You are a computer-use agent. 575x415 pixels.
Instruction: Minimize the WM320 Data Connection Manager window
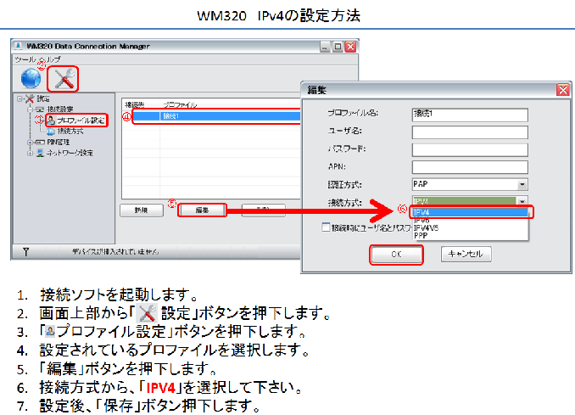(x=325, y=47)
